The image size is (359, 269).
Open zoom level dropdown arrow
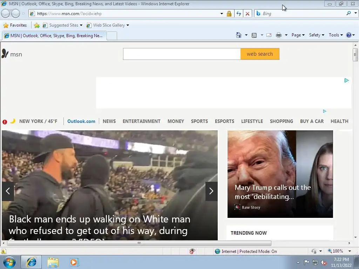[350, 251]
